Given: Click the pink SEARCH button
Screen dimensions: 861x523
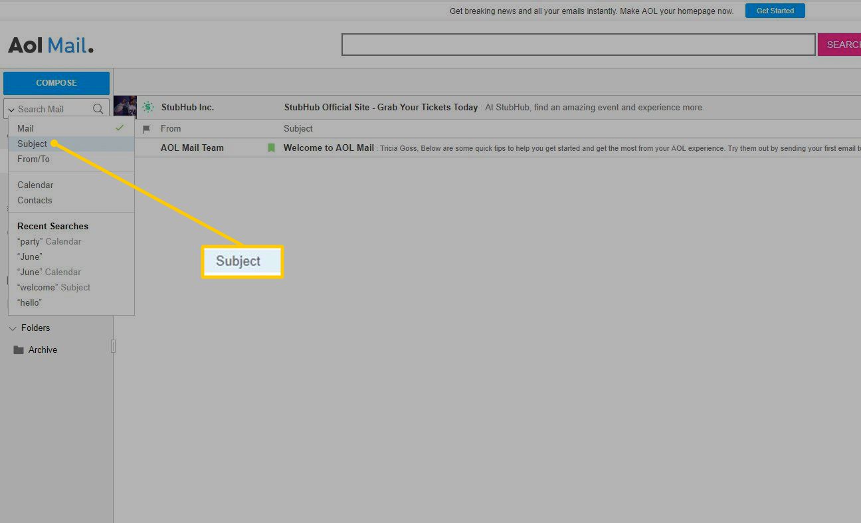Looking at the screenshot, I should point(840,45).
